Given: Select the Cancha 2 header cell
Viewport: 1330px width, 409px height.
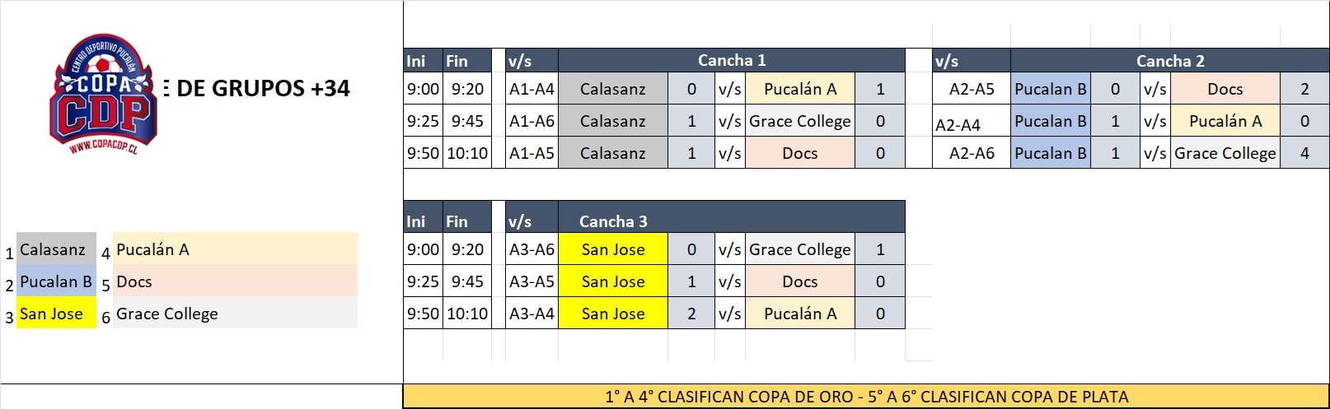Looking at the screenshot, I should [1169, 60].
